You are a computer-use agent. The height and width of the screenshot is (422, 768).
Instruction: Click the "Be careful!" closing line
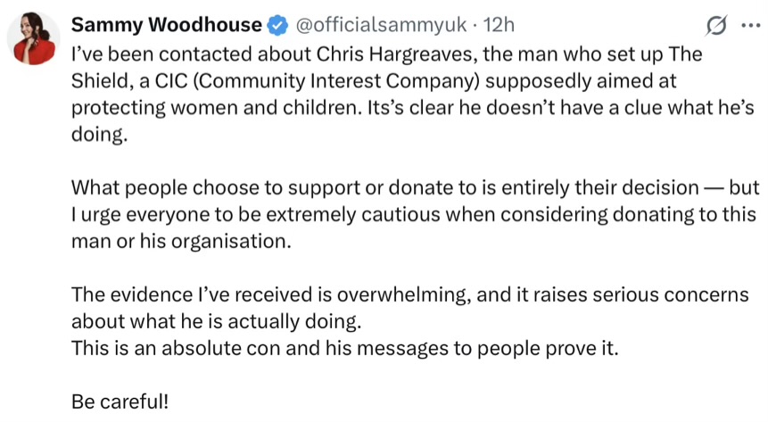tap(120, 401)
